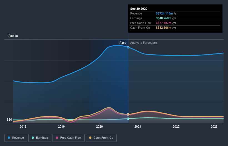Viewport: 228px width, 146px height.
Task: Click the orange Cash From Op legend dot
Action: point(90,138)
